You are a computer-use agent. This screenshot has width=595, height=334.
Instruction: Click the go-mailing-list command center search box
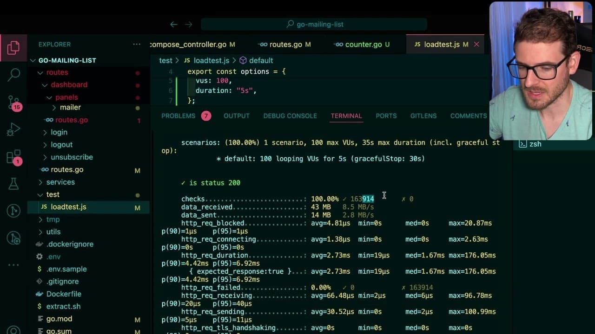[314, 24]
